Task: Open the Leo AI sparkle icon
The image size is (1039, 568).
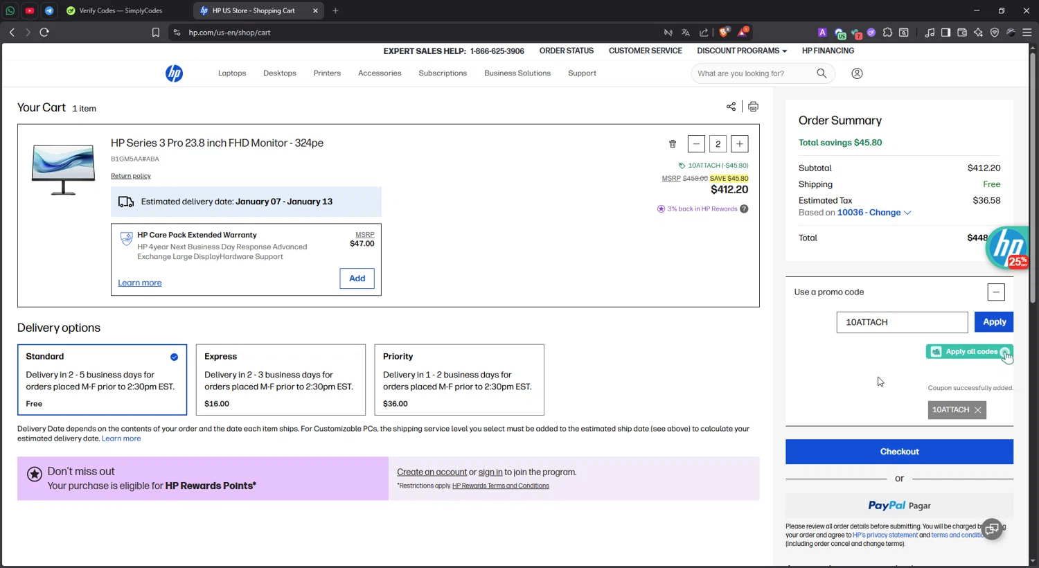Action: [x=978, y=32]
